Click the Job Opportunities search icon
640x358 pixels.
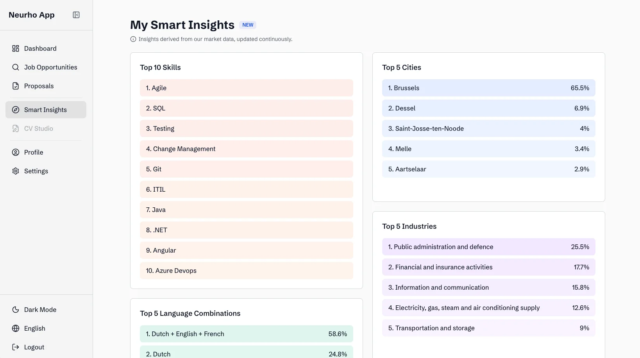pos(16,67)
